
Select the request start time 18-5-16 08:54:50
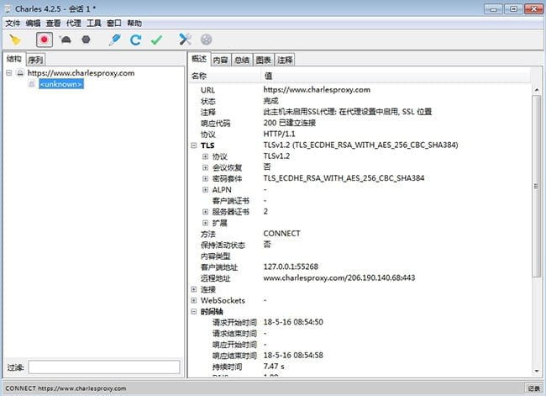[293, 322]
